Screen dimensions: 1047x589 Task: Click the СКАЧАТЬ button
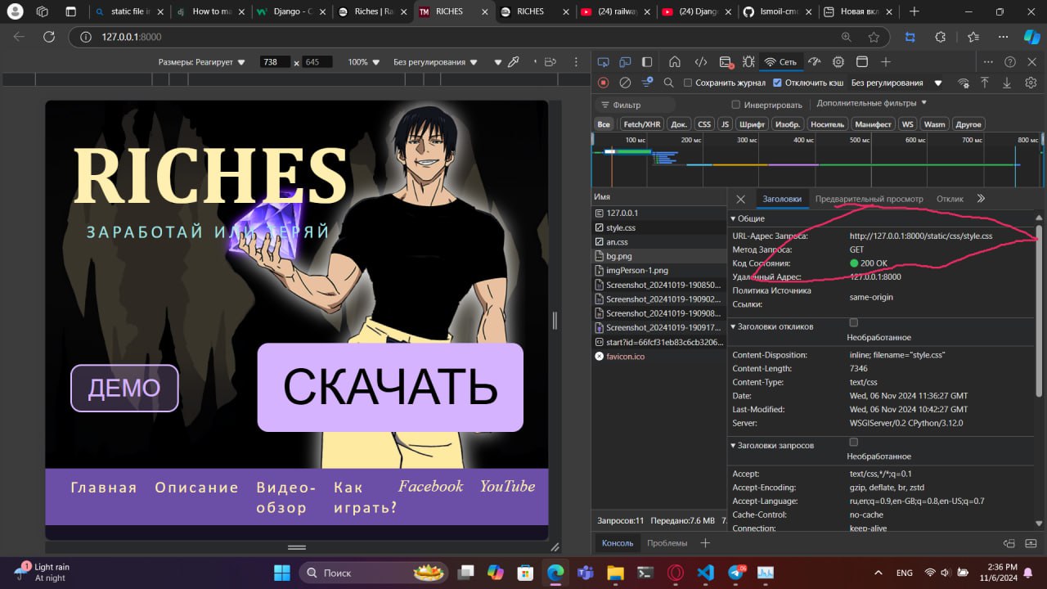pos(390,387)
